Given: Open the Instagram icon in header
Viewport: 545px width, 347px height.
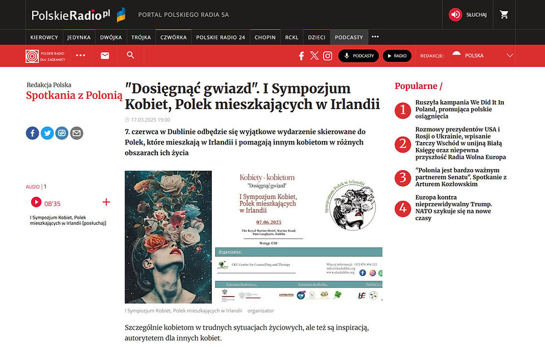Looking at the screenshot, I should [328, 56].
